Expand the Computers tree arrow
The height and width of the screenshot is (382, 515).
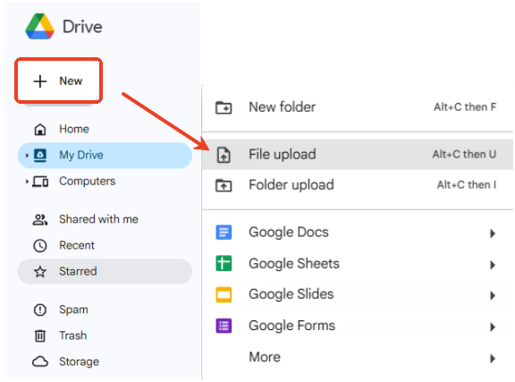click(27, 182)
